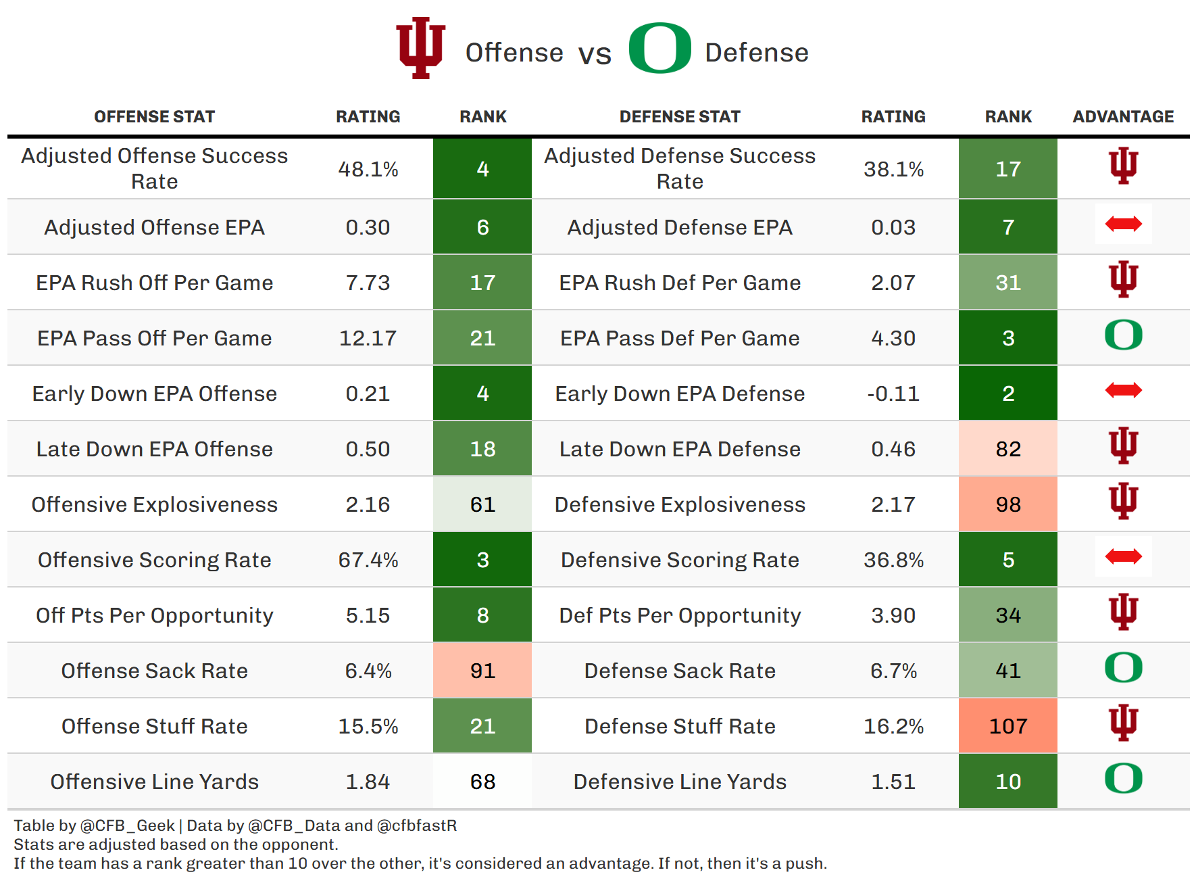Click the Late Down EPA Defense label
Viewport: 1196px width, 887px height.
[680, 449]
